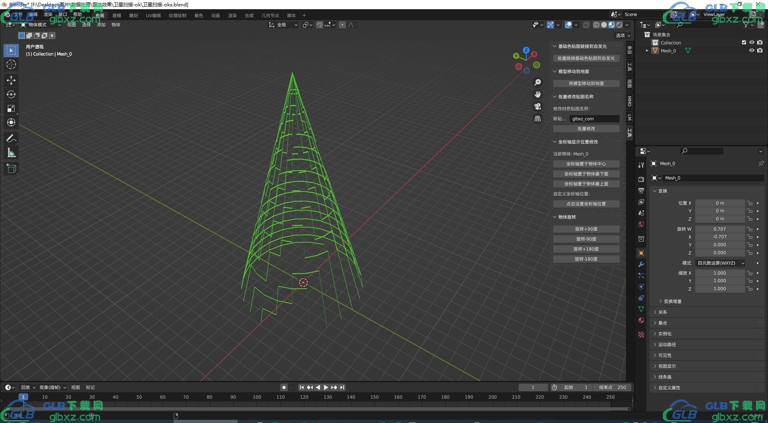Image resolution: width=768 pixels, height=423 pixels.
Task: Select the Annotate pencil tool
Action: click(x=11, y=139)
